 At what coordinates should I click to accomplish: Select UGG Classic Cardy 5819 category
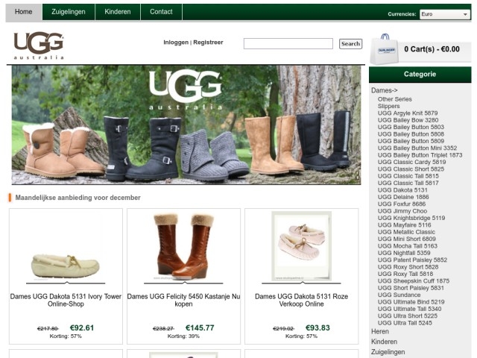click(x=411, y=162)
